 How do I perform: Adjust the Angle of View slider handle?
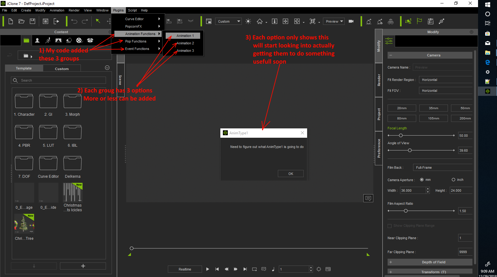(x=410, y=150)
